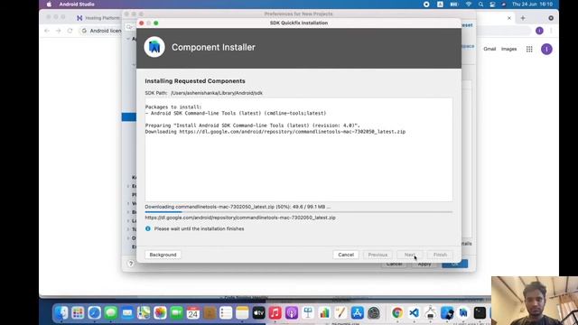Launch Safari from the dock
578x325 pixels.
(x=94, y=313)
